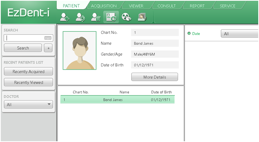Click the patient card reload icon

pyautogui.click(x=111, y=17)
